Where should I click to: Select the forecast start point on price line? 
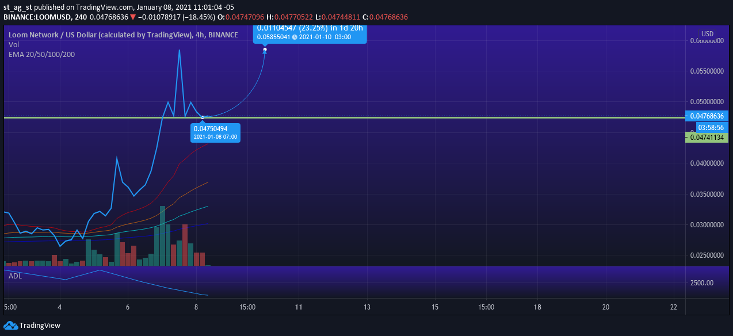pos(203,118)
